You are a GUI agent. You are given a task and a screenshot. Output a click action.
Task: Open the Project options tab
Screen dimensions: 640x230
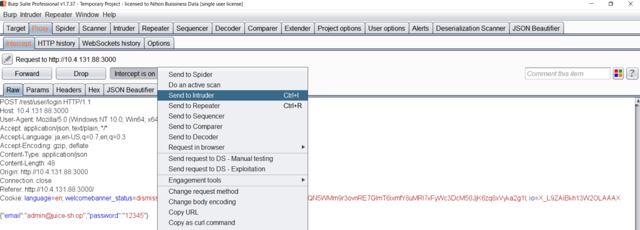point(339,28)
